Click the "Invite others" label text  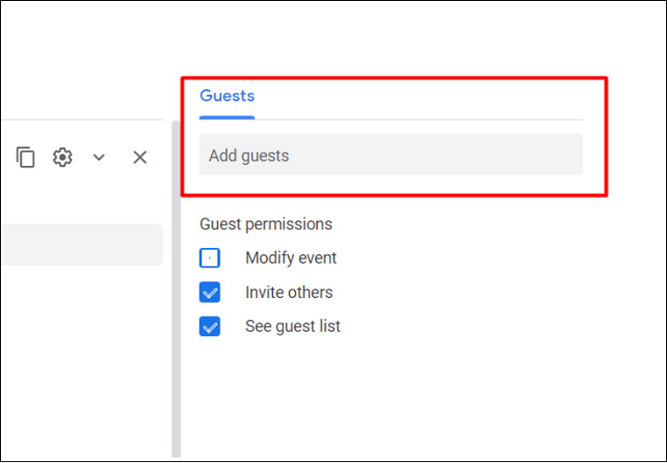point(289,293)
